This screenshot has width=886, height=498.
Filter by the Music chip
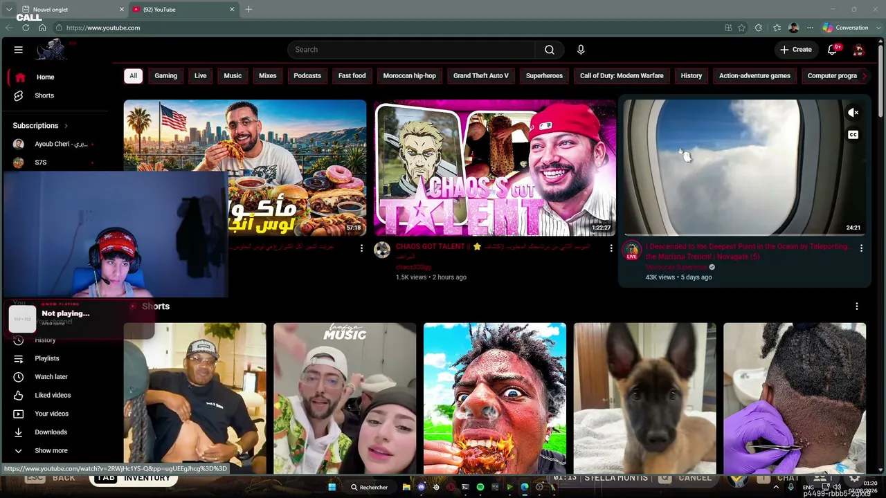(x=233, y=76)
